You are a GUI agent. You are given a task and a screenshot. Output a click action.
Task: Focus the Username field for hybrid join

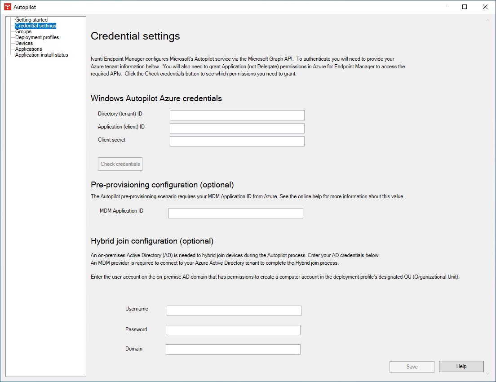(x=234, y=311)
